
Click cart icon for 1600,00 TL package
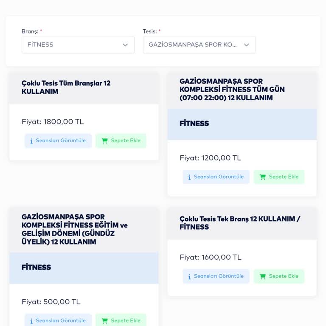click(263, 276)
